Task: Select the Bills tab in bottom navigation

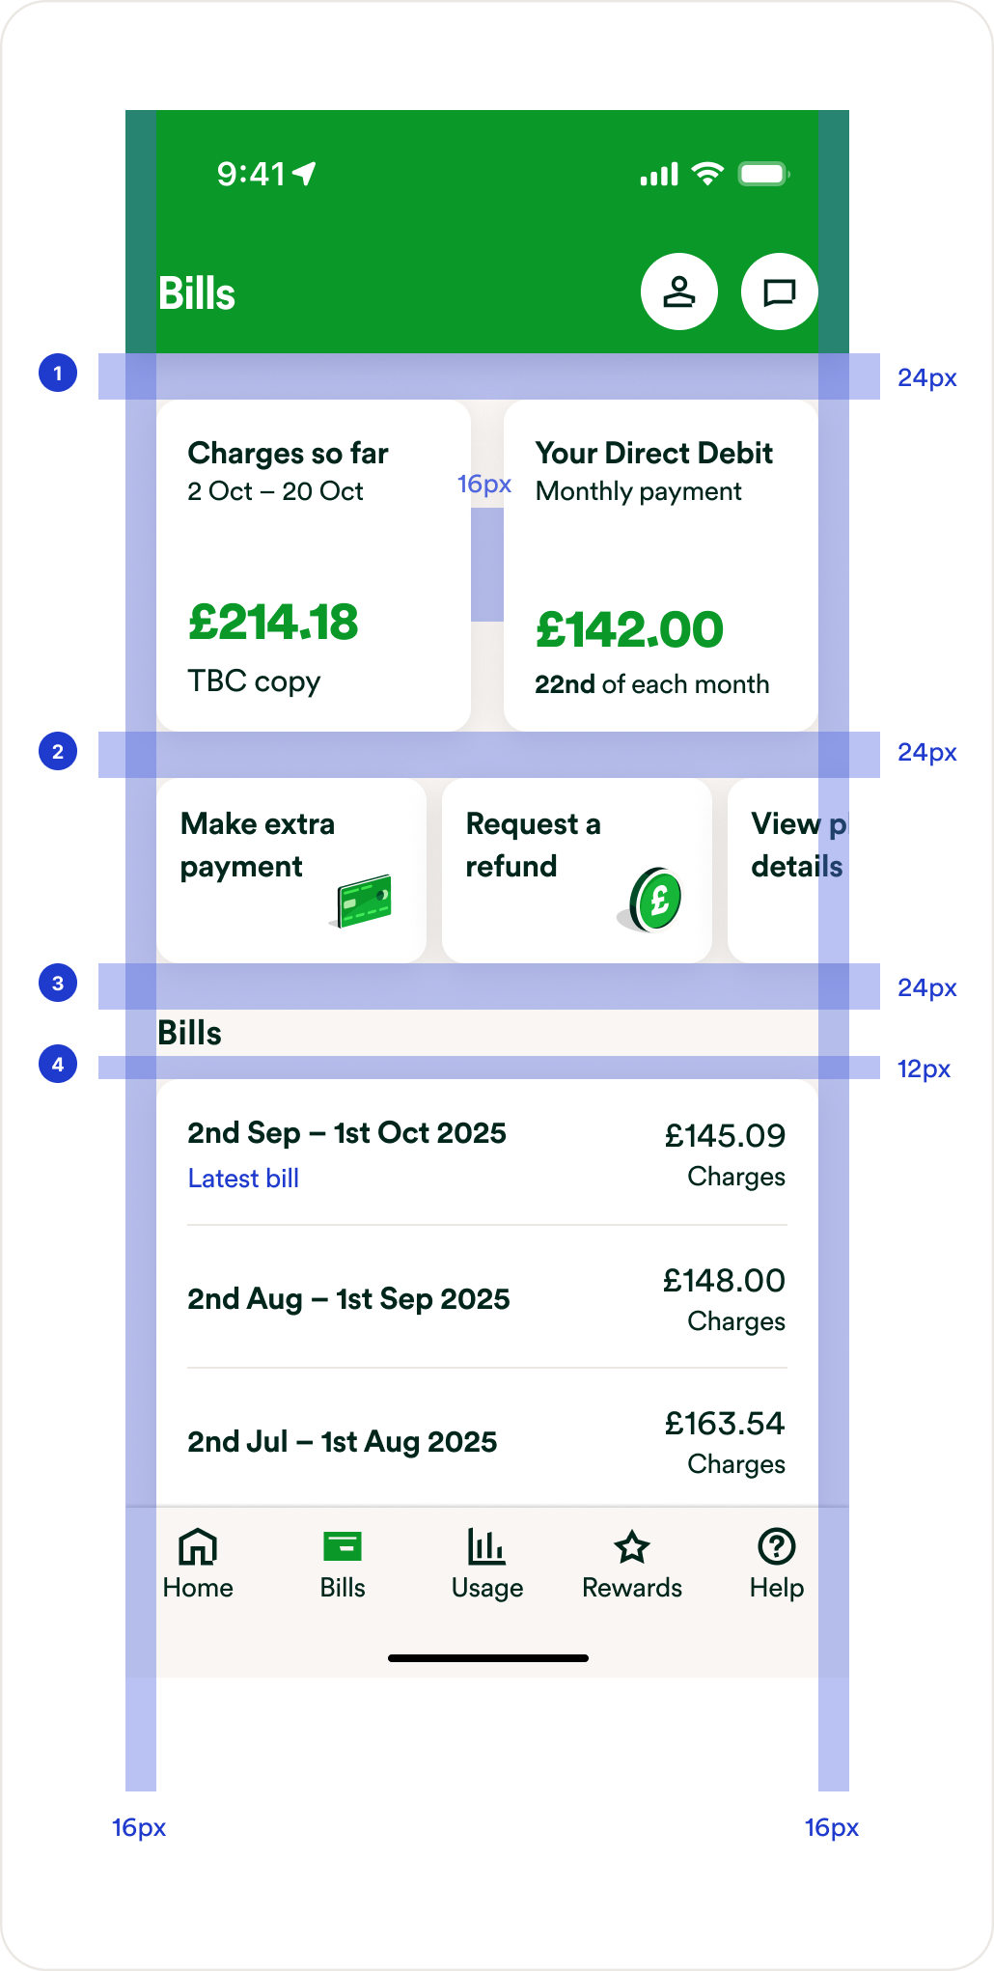Action: (x=343, y=1562)
